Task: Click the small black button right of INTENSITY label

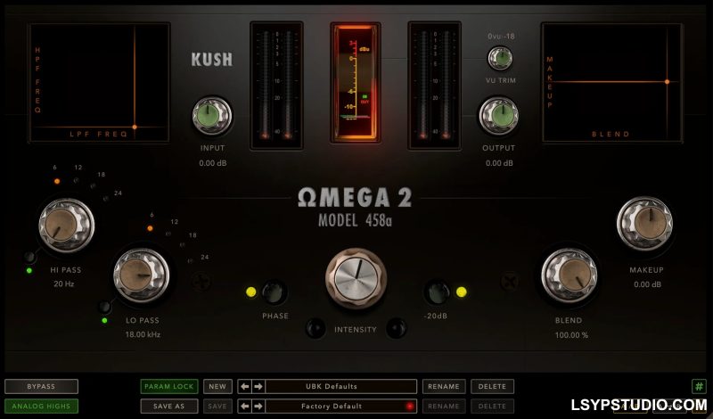Action: [x=396, y=328]
